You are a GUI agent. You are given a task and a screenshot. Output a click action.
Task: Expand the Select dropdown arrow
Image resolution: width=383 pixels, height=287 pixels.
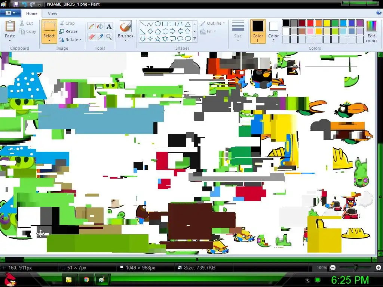49,40
